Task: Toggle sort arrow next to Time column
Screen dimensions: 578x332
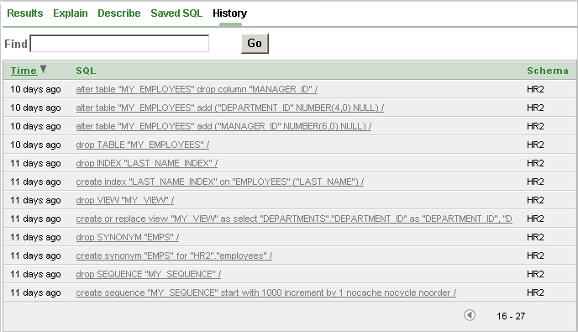Action: tap(43, 69)
